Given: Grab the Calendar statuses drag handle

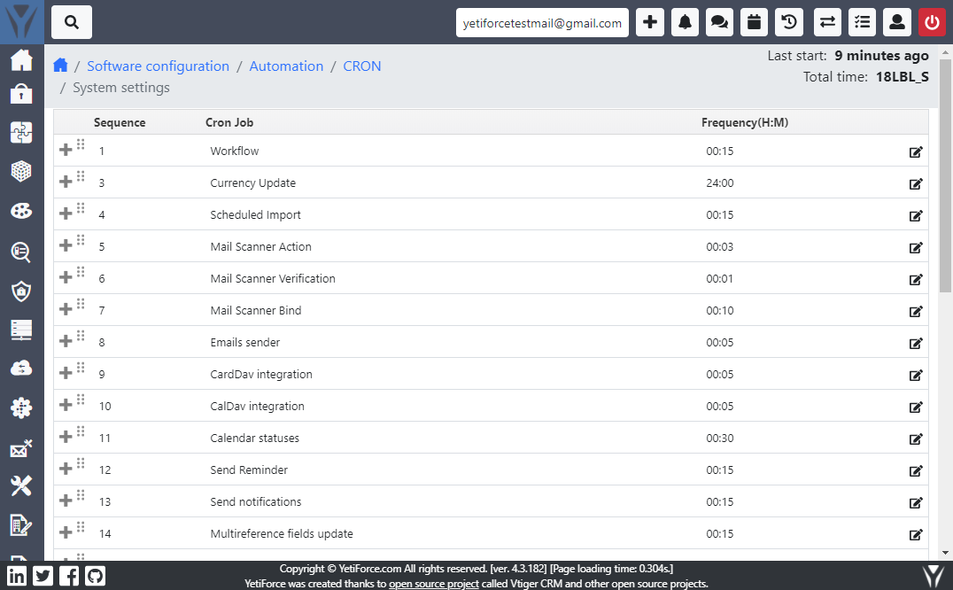Looking at the screenshot, I should (81, 431).
